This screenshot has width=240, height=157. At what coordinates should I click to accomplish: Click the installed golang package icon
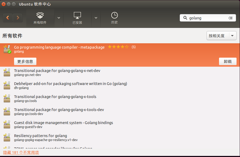(x=7, y=49)
